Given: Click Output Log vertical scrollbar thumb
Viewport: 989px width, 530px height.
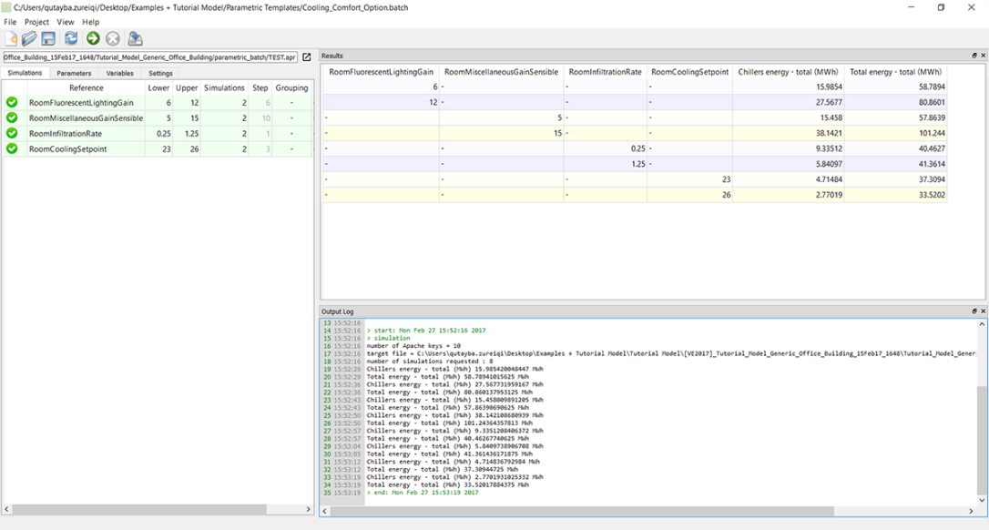Looking at the screenshot, I should point(982,441).
